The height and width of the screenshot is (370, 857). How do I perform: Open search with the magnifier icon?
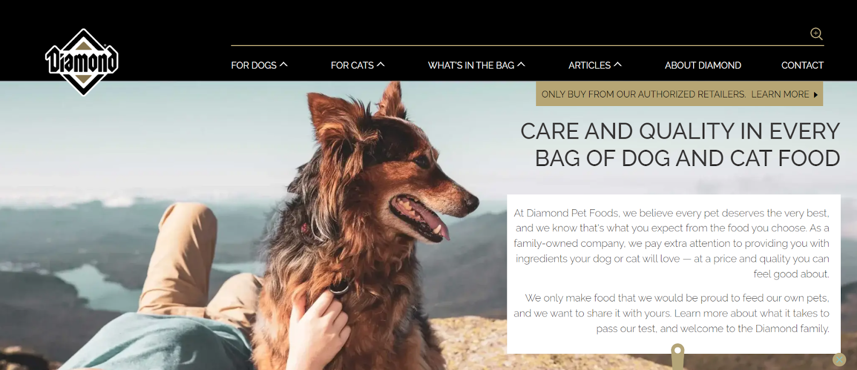click(x=816, y=34)
